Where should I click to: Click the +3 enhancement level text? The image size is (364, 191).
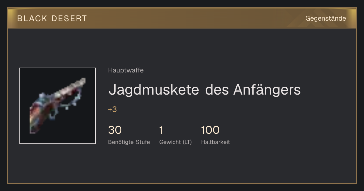113,109
